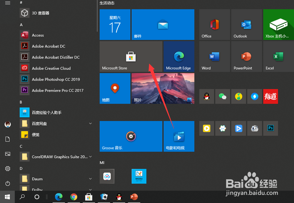Open Adobe Acrobat DC in app list
The width and height of the screenshot is (294, 203).
(56, 46)
